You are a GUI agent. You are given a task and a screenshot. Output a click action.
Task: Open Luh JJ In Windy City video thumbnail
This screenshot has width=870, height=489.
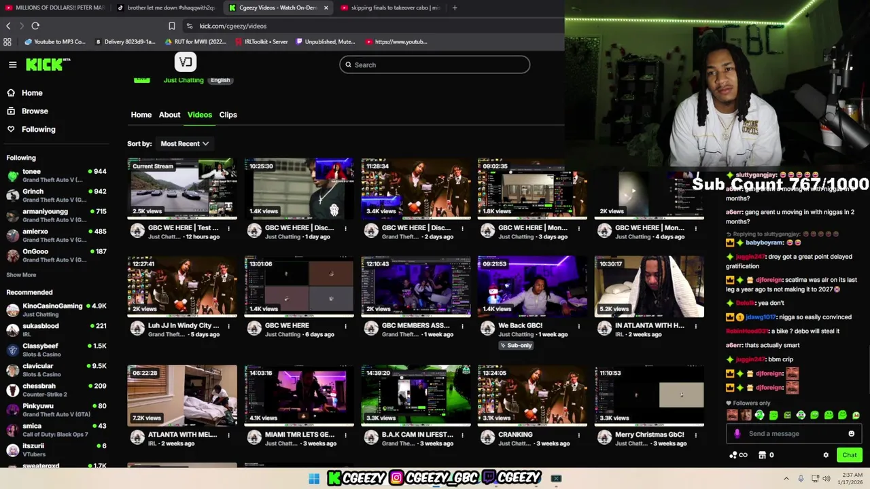click(x=182, y=286)
